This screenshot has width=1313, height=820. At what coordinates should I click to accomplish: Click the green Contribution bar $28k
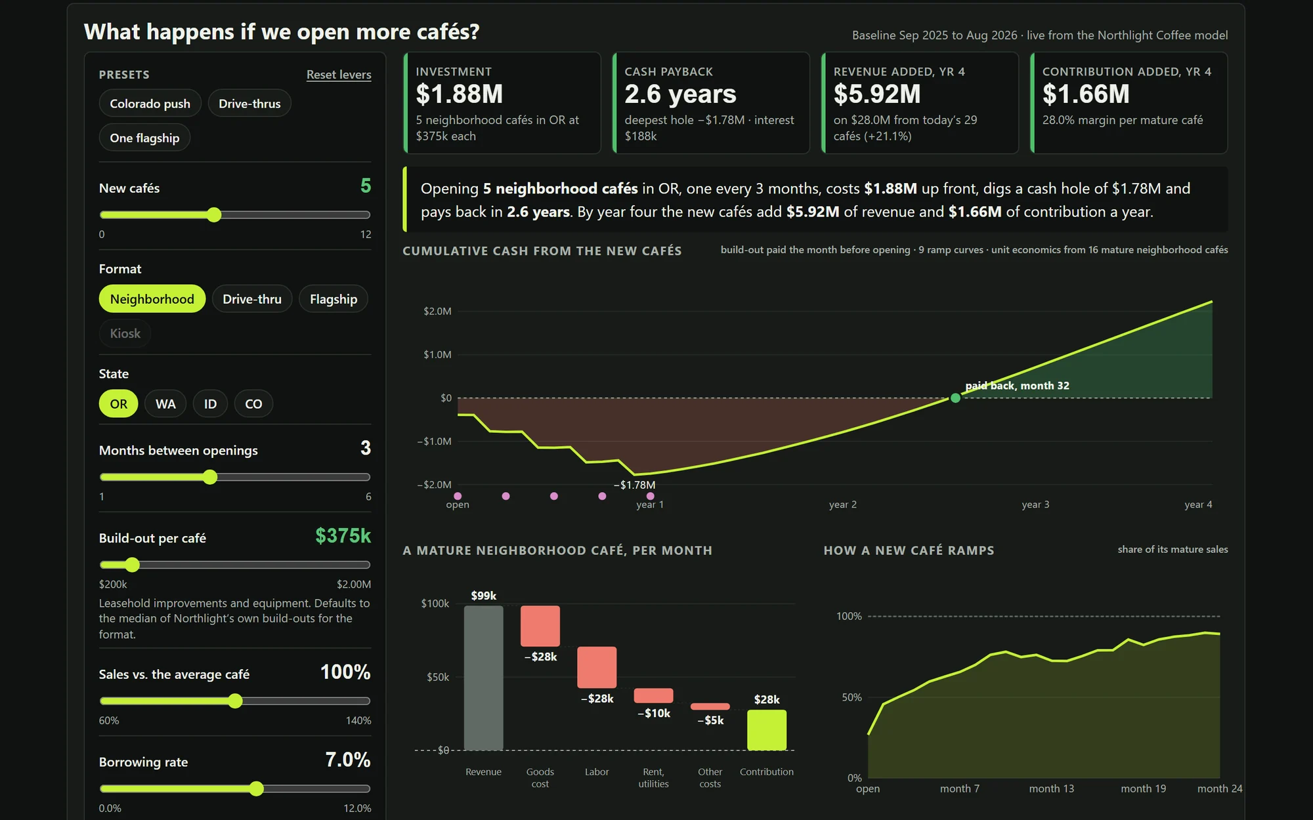(x=767, y=730)
